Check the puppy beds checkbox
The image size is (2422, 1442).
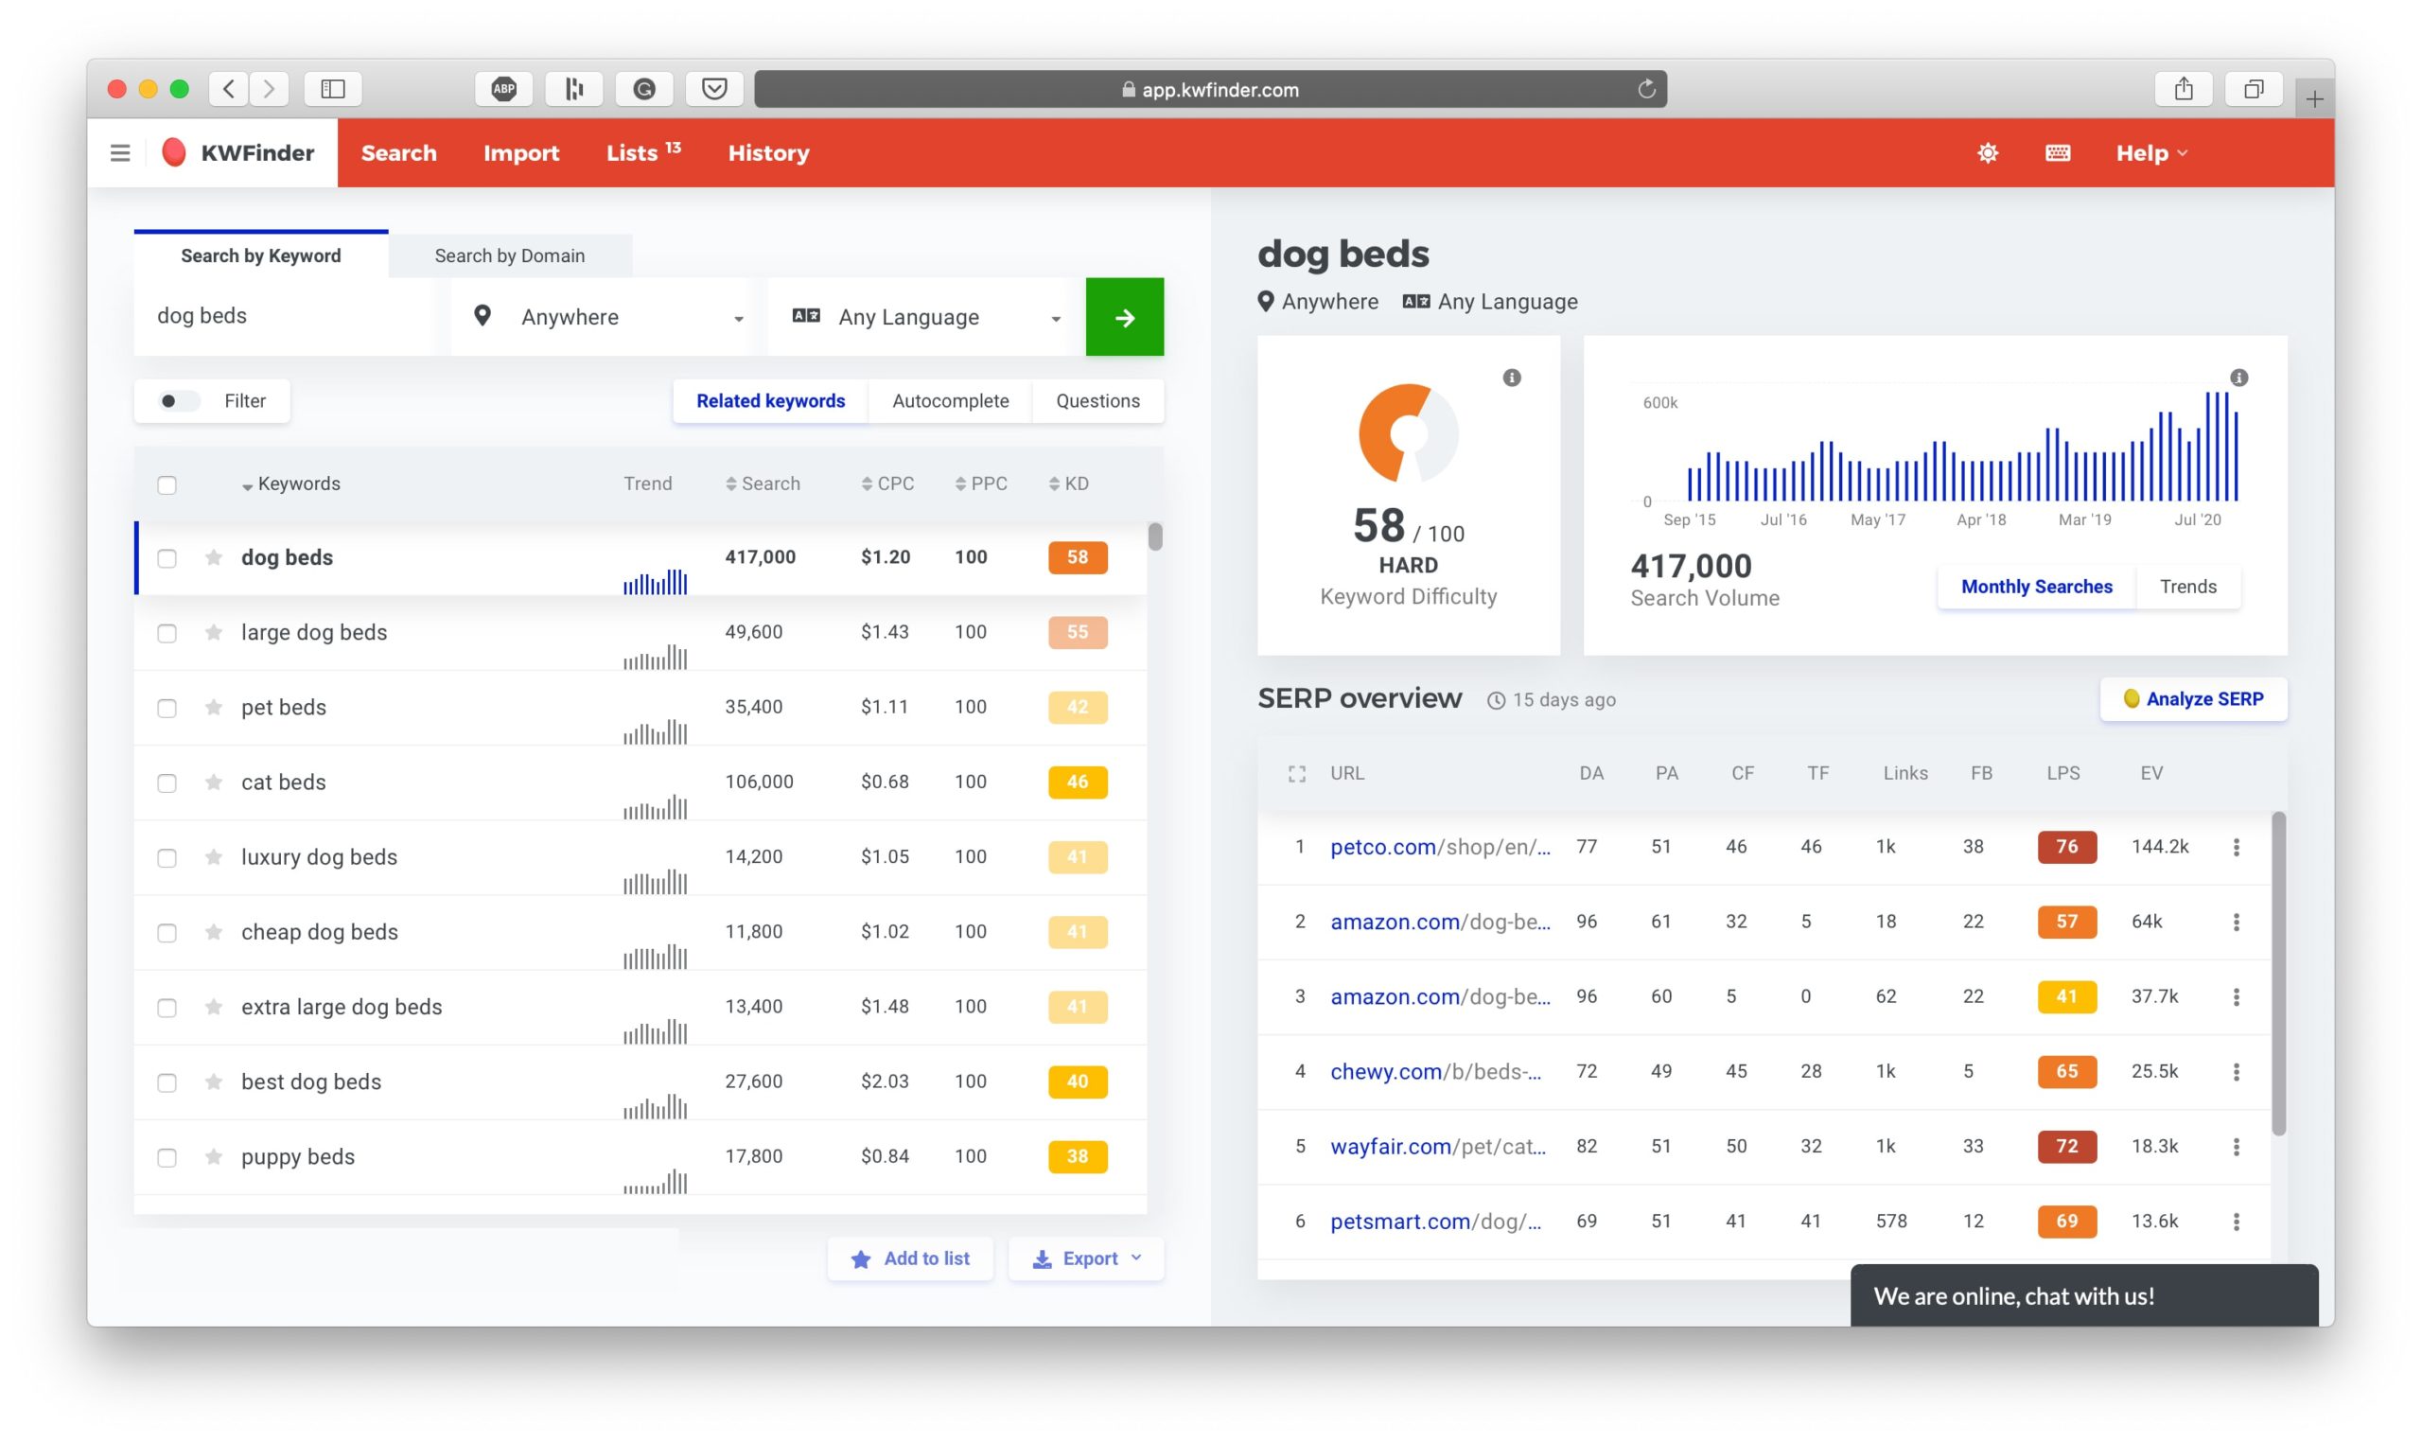(x=167, y=1157)
